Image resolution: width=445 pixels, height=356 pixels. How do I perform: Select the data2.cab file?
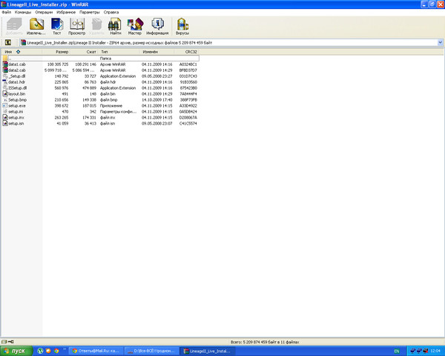[101, 70]
